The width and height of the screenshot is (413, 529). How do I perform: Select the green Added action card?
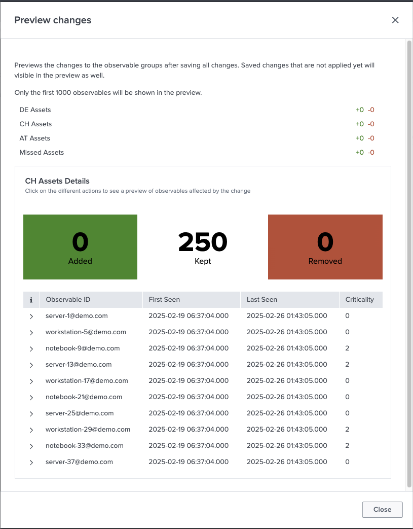(x=80, y=247)
